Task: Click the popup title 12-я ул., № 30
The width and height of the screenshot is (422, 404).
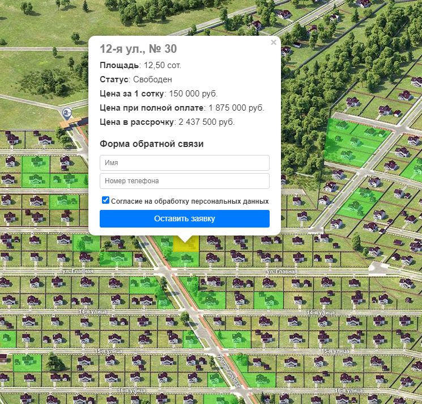Action: coord(138,49)
